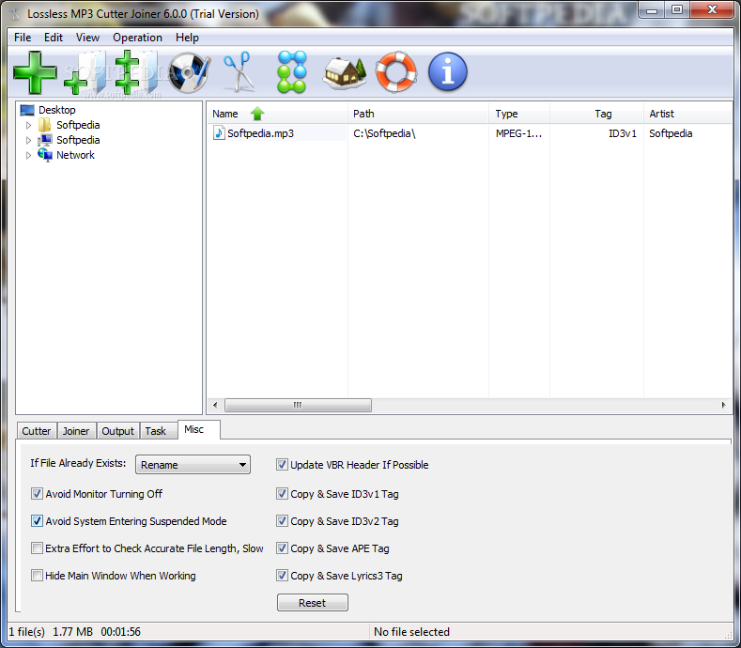Click the Softpedia artist cell
The image size is (741, 648).
coord(671,133)
